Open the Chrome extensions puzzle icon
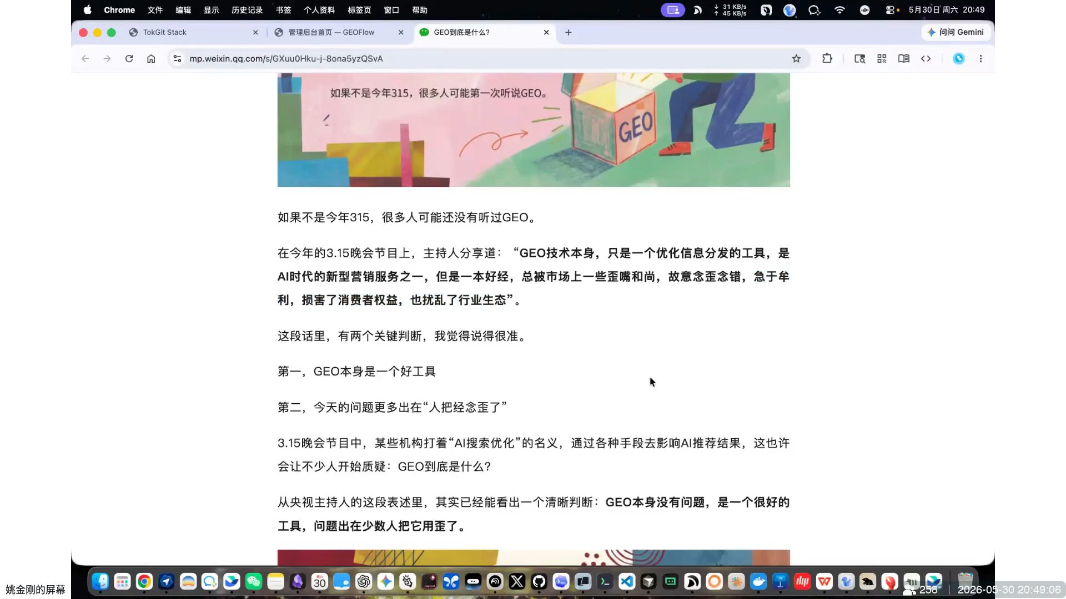The image size is (1066, 599). point(827,59)
